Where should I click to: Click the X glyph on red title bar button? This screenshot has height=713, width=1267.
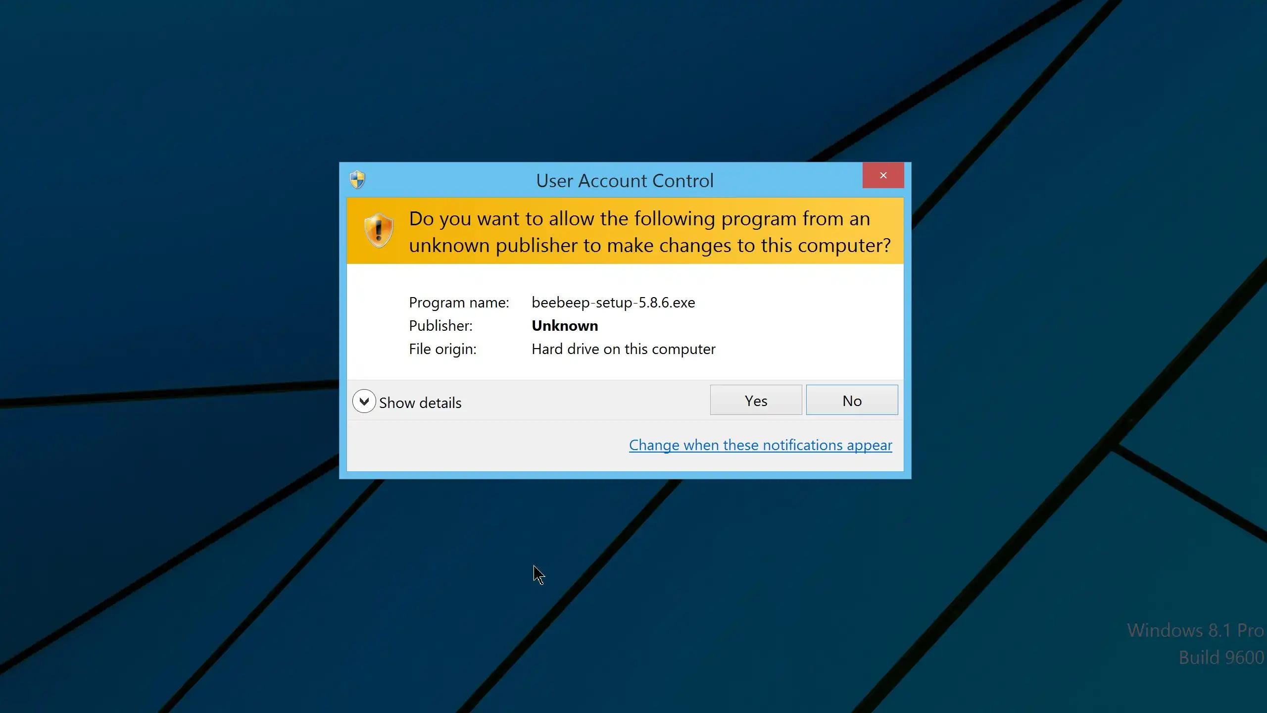tap(883, 175)
